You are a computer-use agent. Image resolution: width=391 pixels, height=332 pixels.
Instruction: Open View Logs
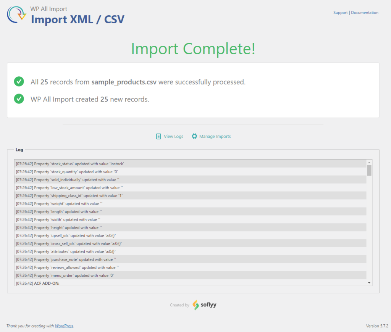point(173,136)
